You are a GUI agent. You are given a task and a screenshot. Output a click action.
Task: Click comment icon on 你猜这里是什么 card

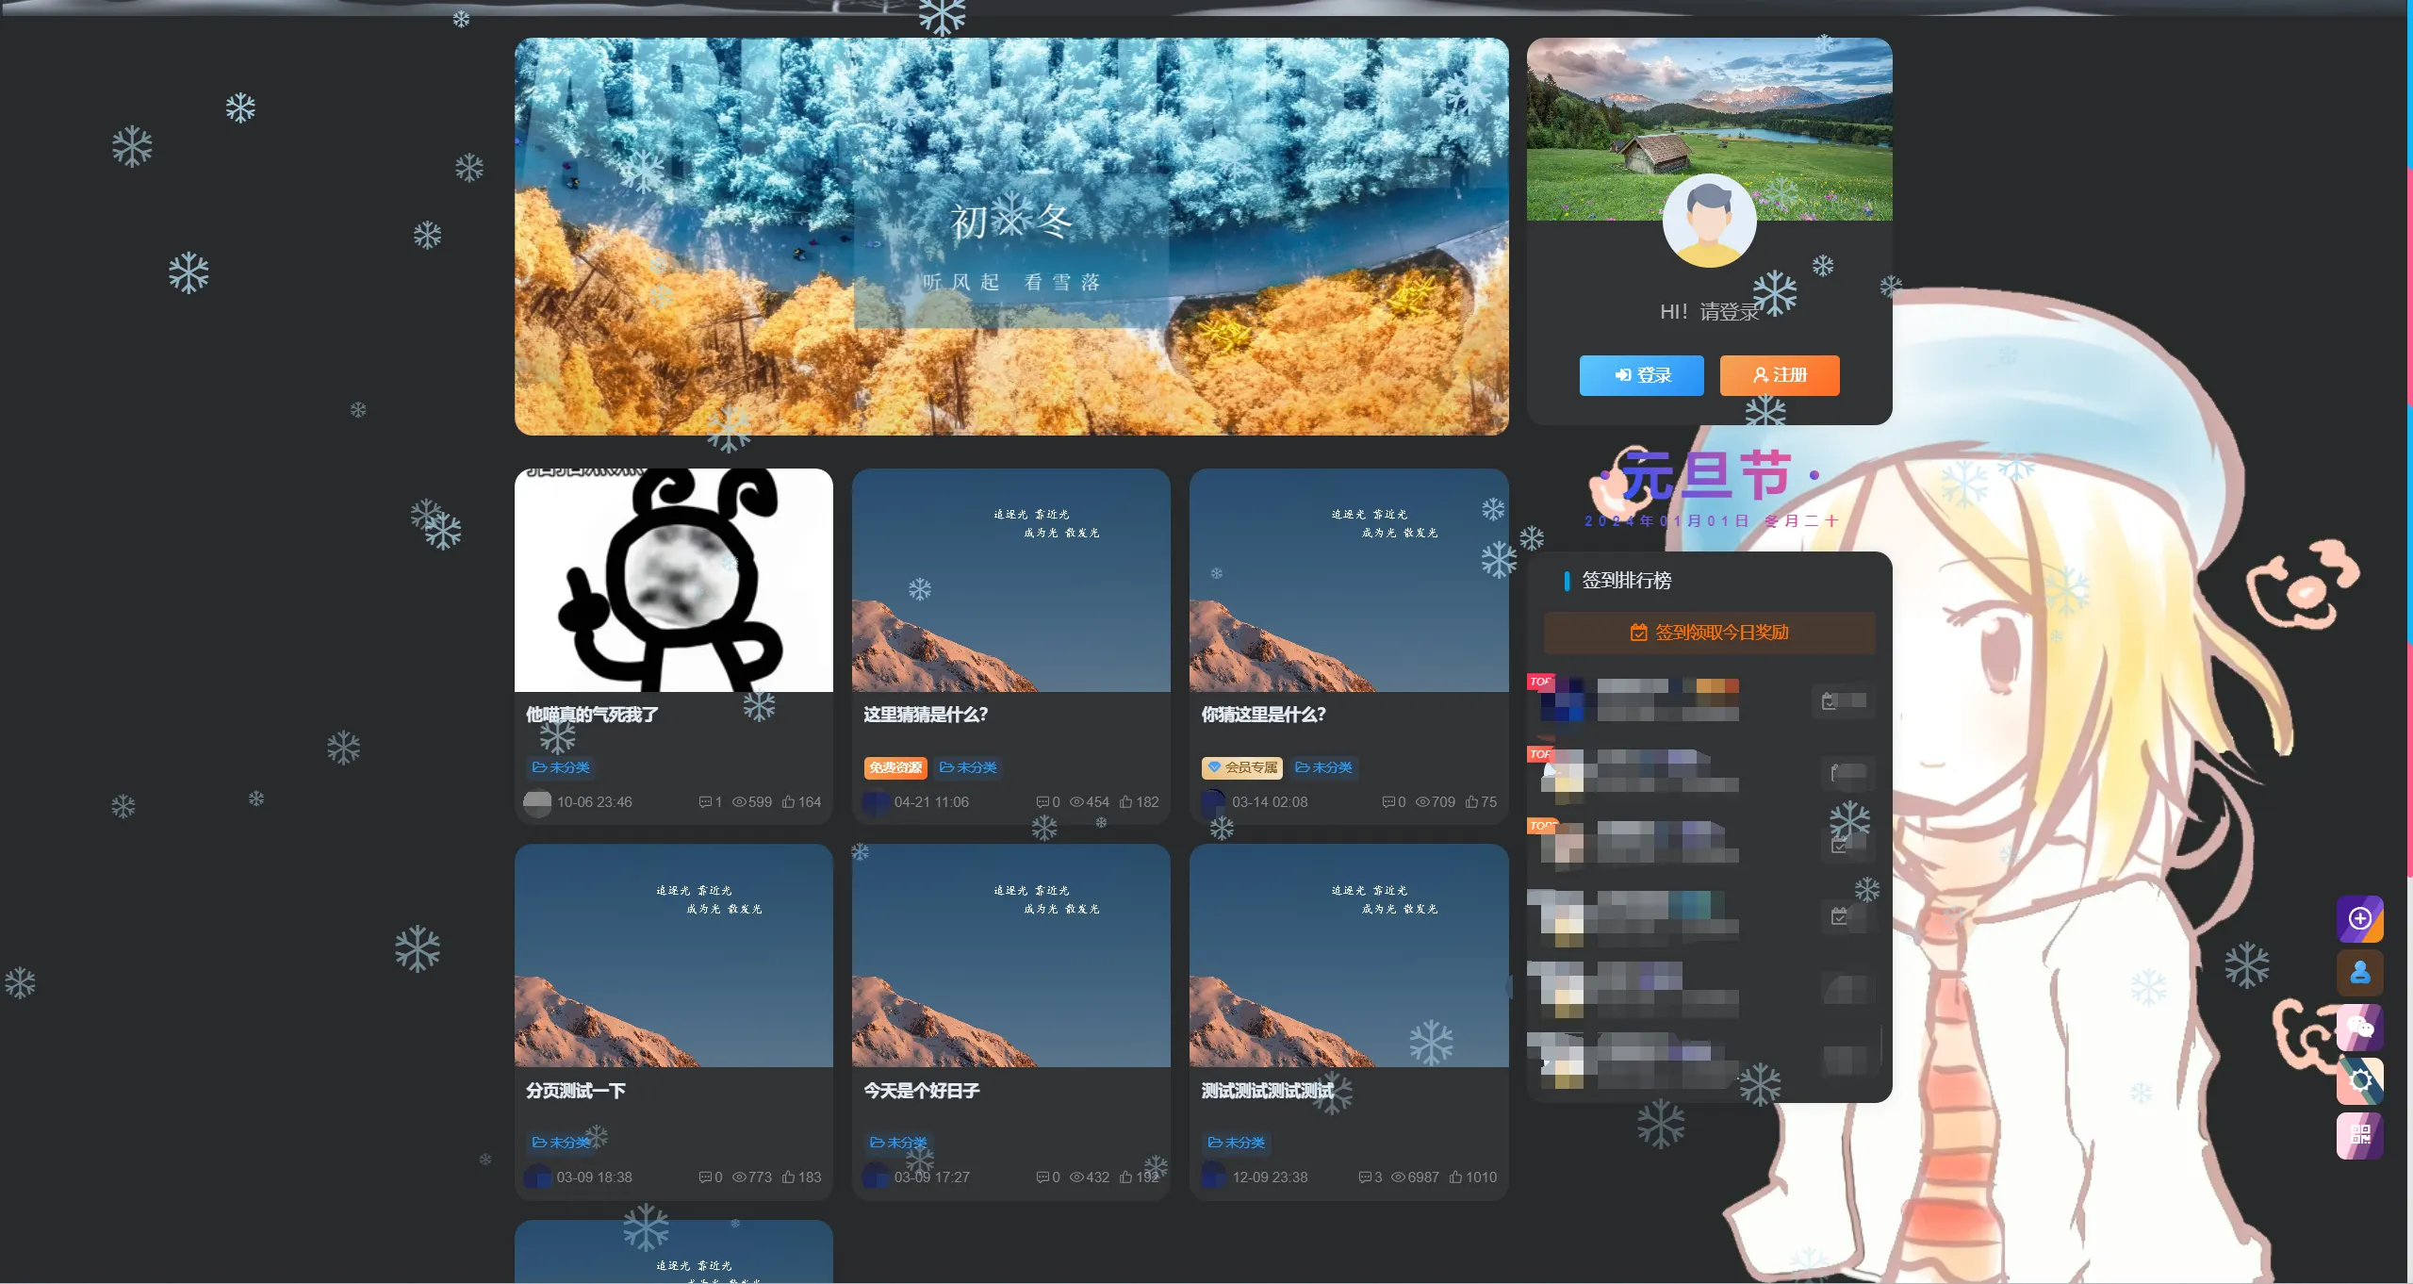pyautogui.click(x=1393, y=802)
